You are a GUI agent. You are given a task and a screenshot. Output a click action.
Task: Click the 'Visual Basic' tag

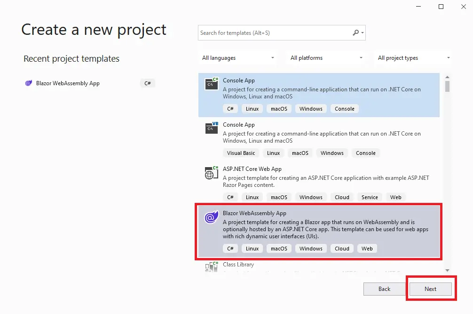[241, 153]
